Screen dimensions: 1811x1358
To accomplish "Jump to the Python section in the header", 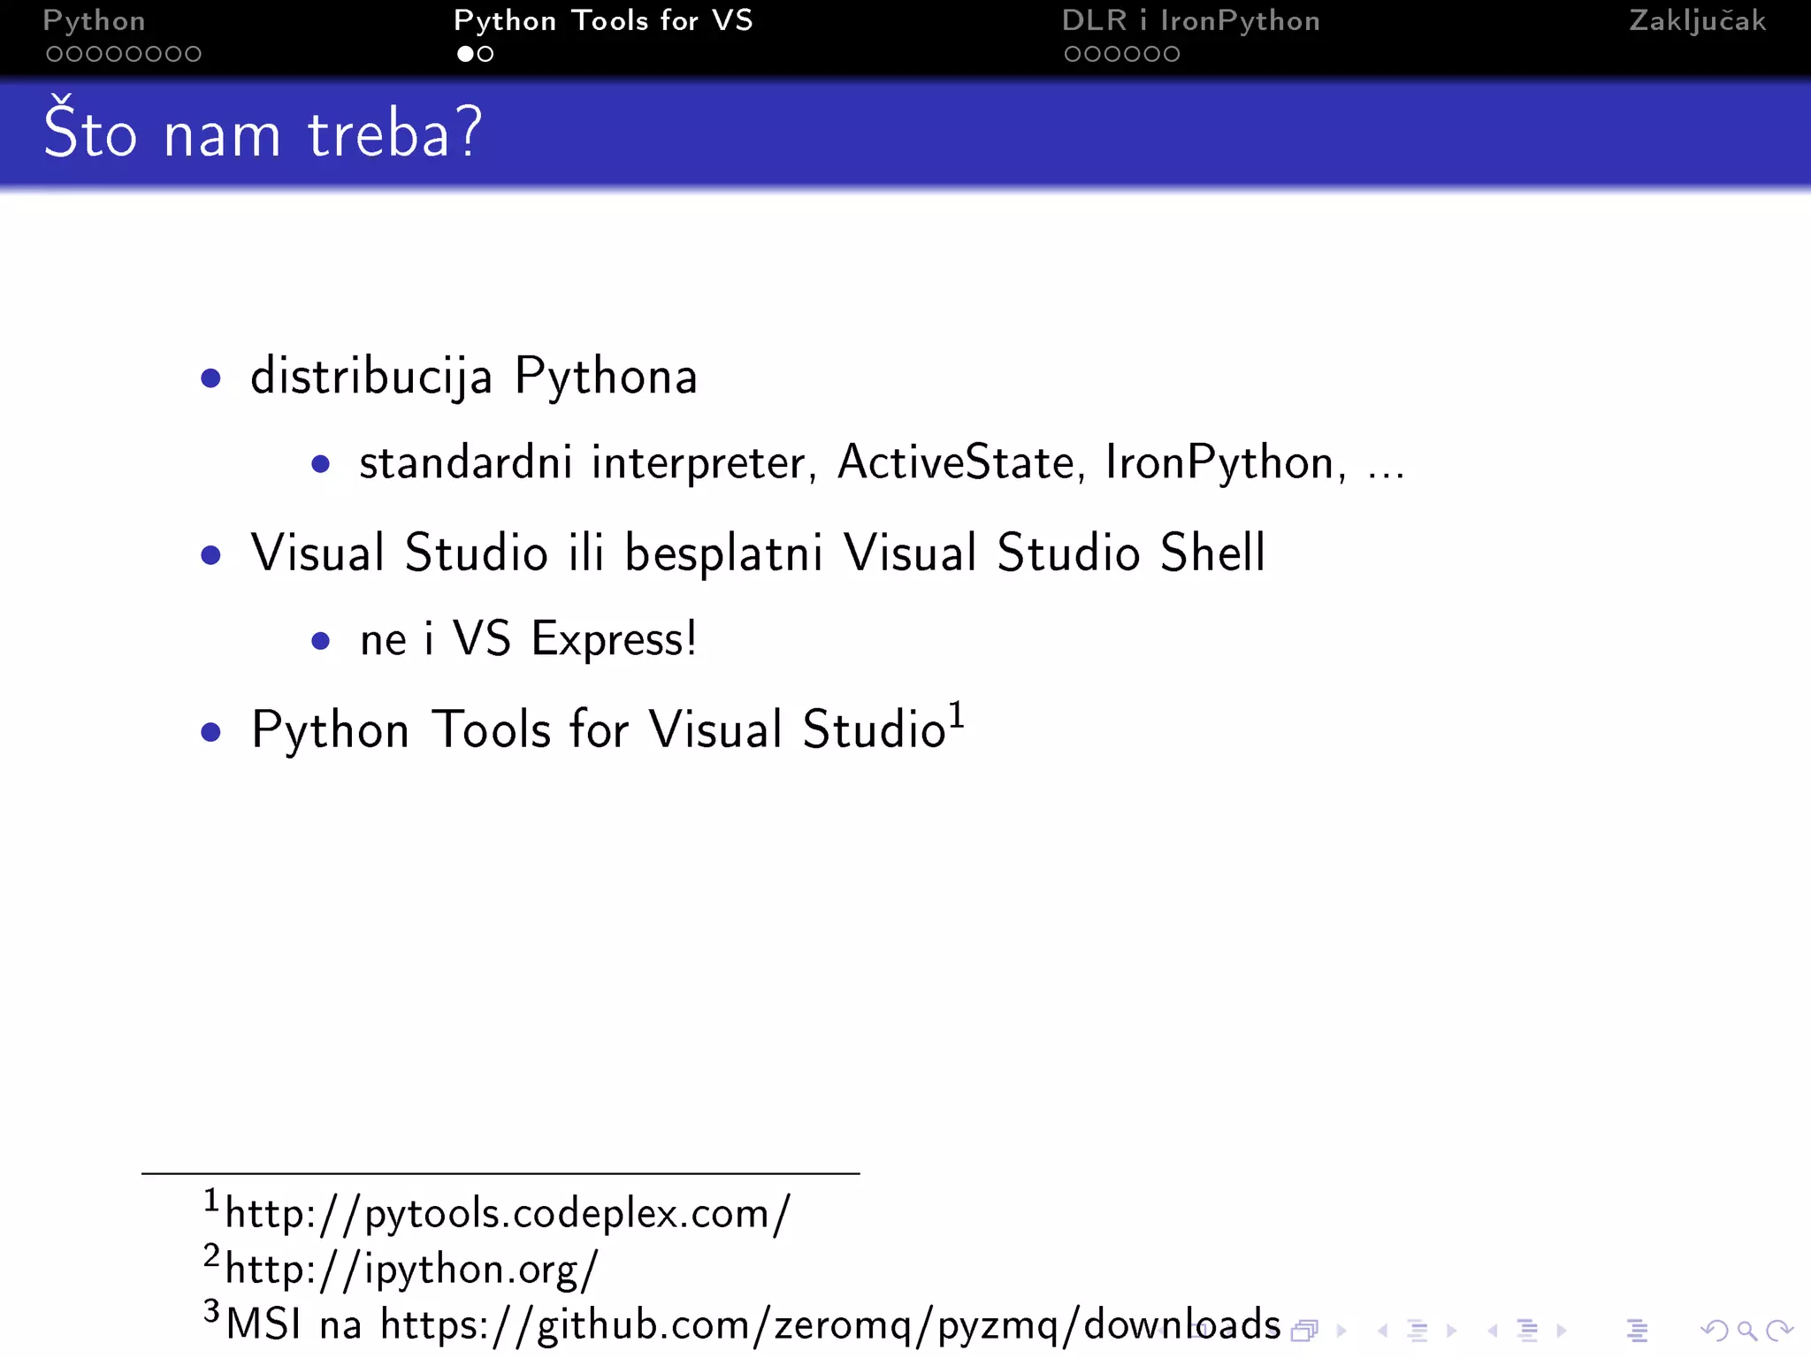I will tap(94, 21).
